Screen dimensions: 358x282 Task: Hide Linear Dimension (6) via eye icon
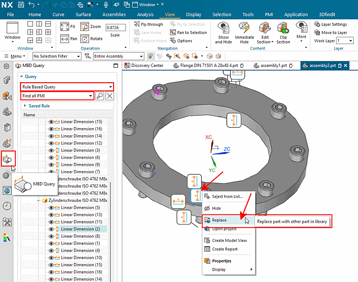pyautogui.click(x=51, y=158)
